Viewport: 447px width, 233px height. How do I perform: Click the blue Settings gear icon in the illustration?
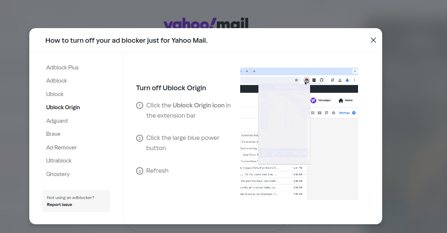354,113
